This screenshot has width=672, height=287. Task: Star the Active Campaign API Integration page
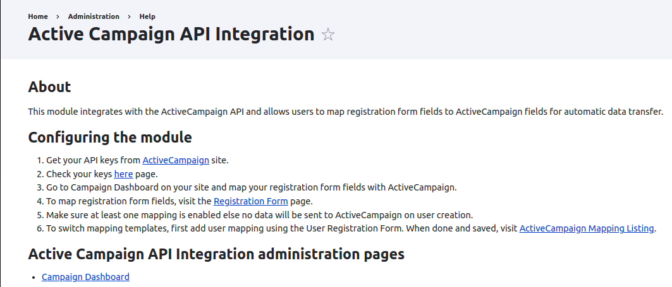point(328,35)
